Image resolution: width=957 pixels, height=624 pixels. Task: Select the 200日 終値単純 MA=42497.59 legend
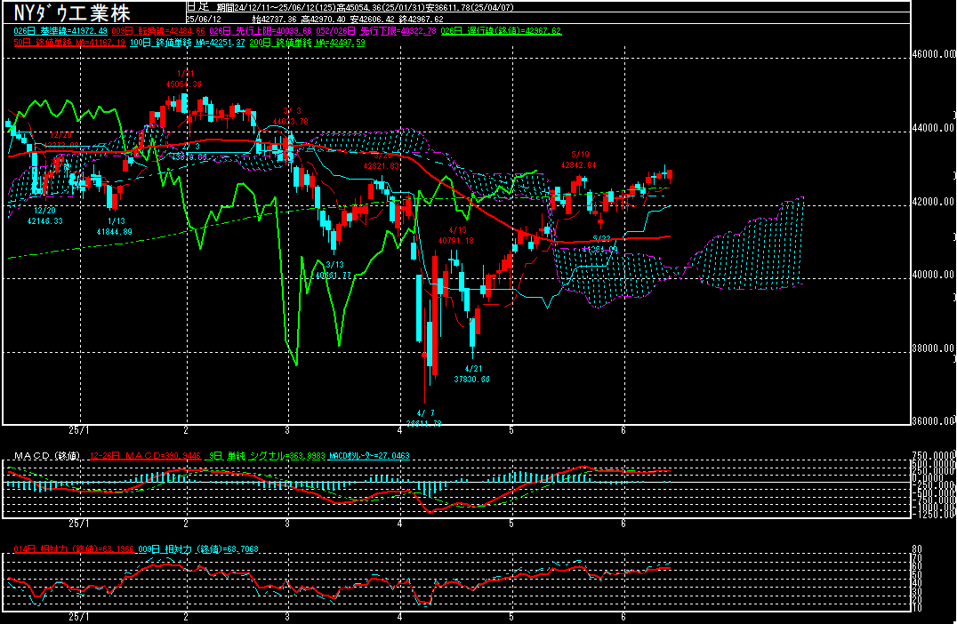[x=307, y=43]
